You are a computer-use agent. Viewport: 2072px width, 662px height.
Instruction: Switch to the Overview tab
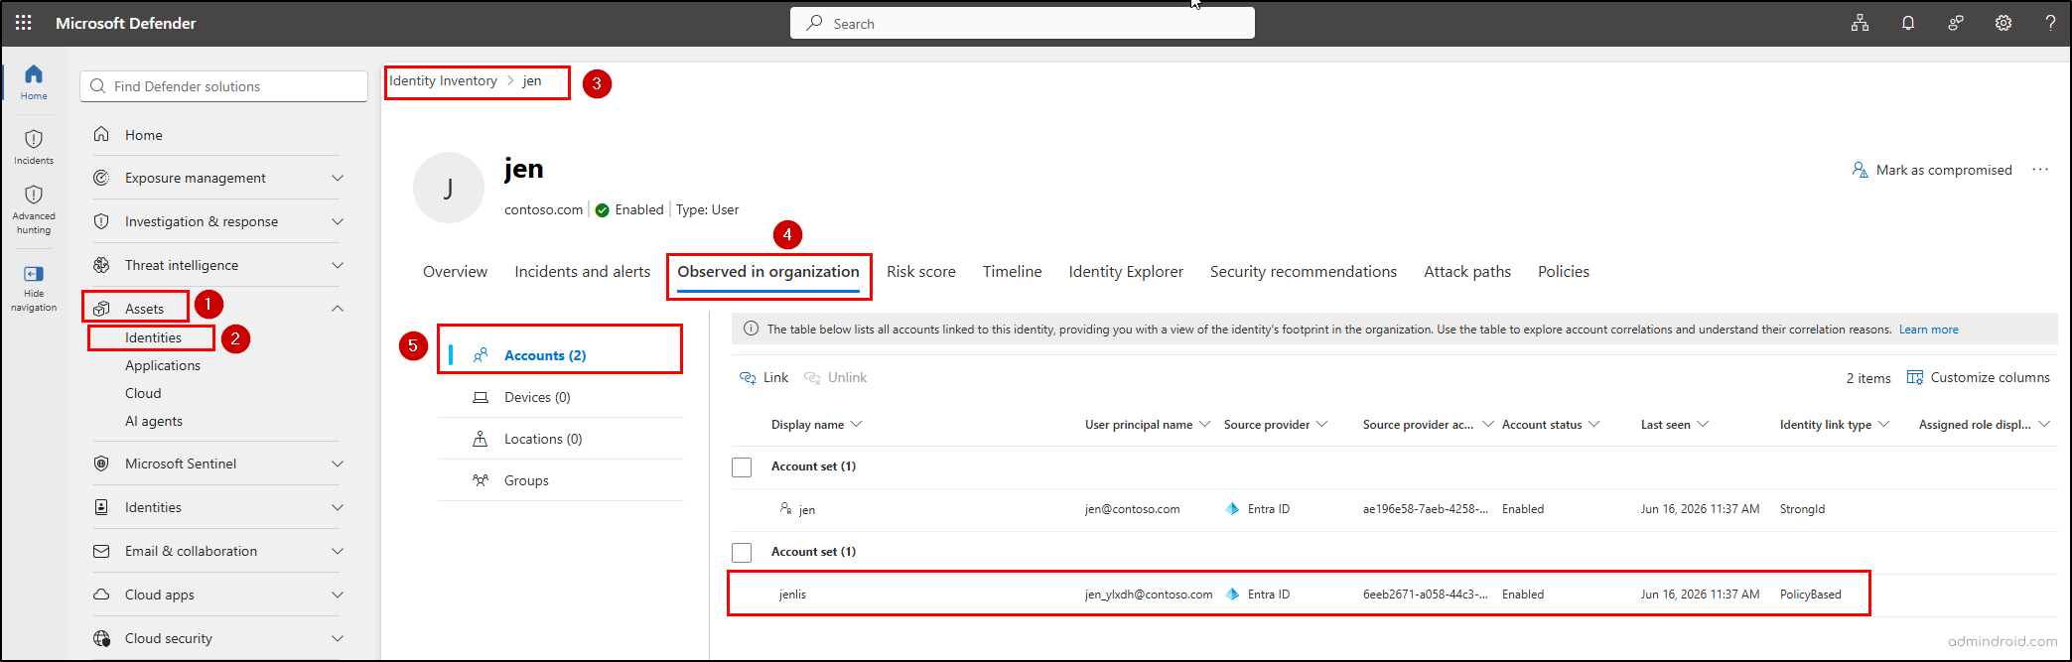455,272
